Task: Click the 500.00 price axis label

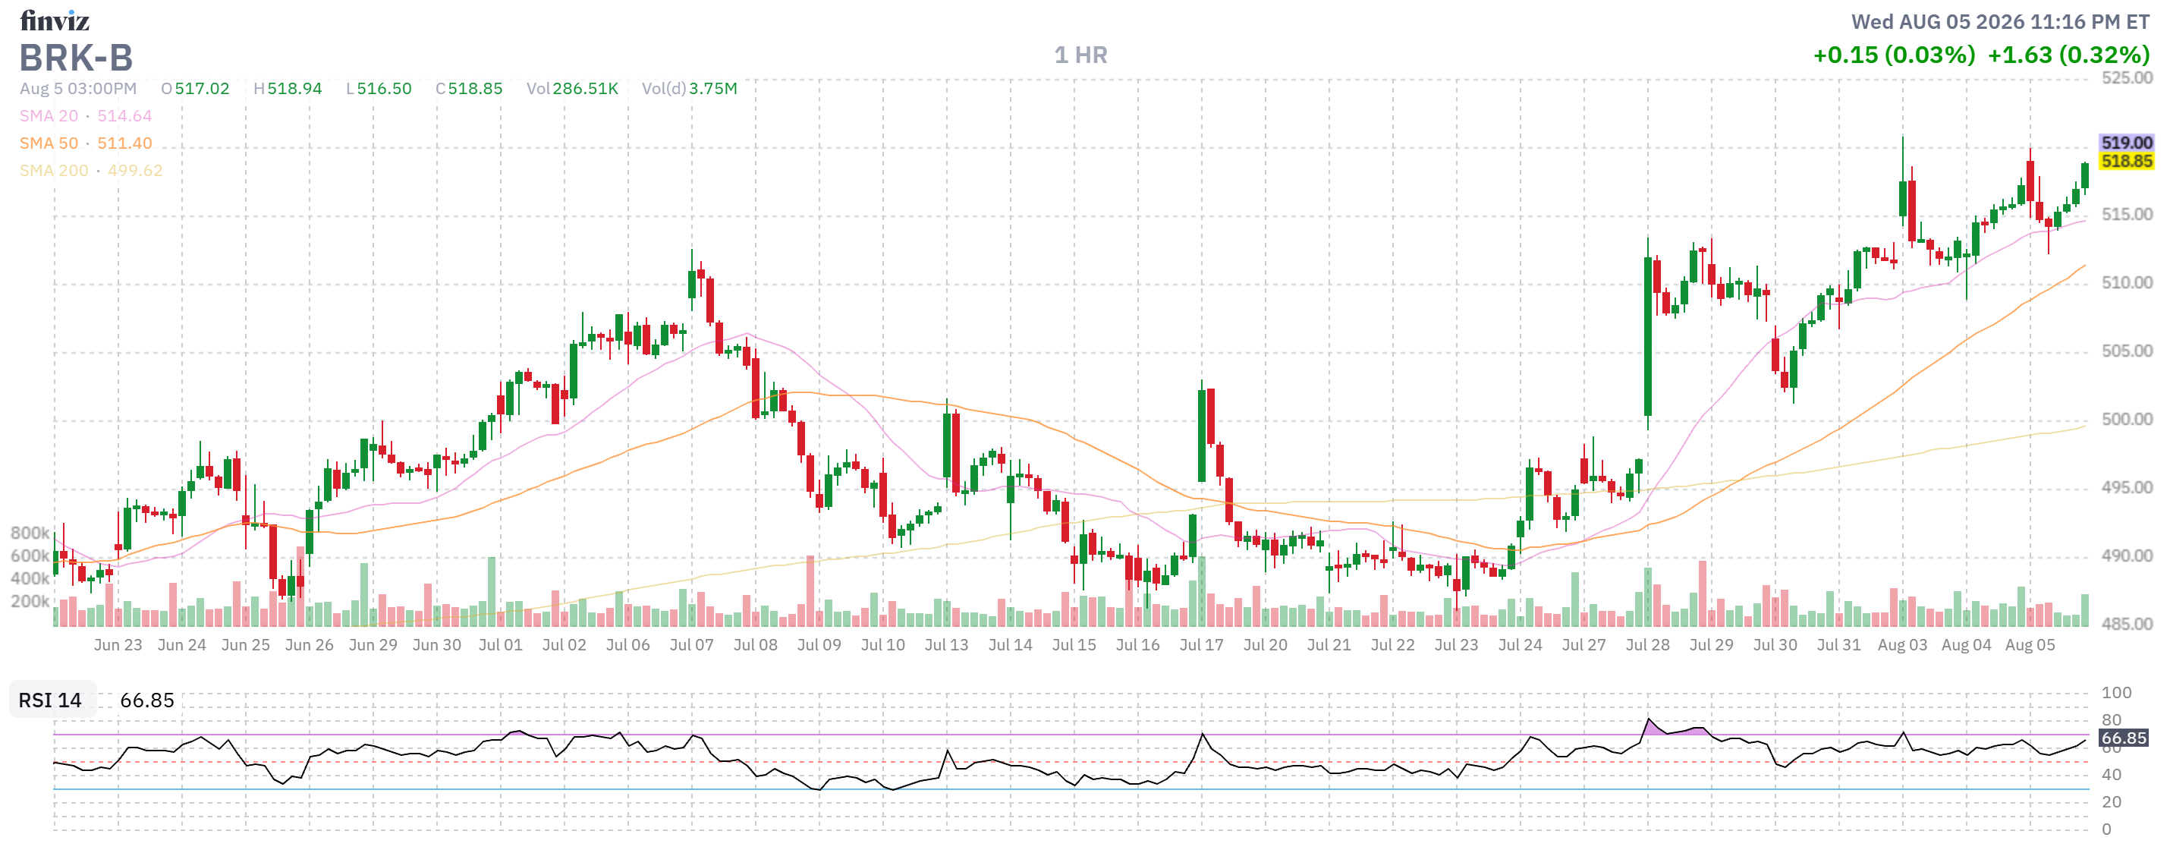Action: pos(2127,420)
